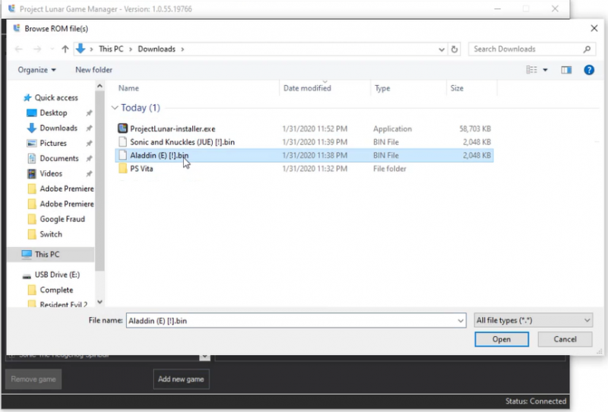Click Downloads in the address path
The image size is (608, 412).
pyautogui.click(x=157, y=49)
